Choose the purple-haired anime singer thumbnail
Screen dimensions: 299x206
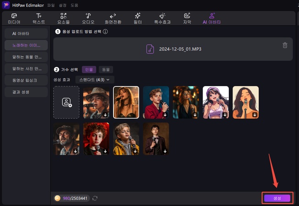click(216, 102)
